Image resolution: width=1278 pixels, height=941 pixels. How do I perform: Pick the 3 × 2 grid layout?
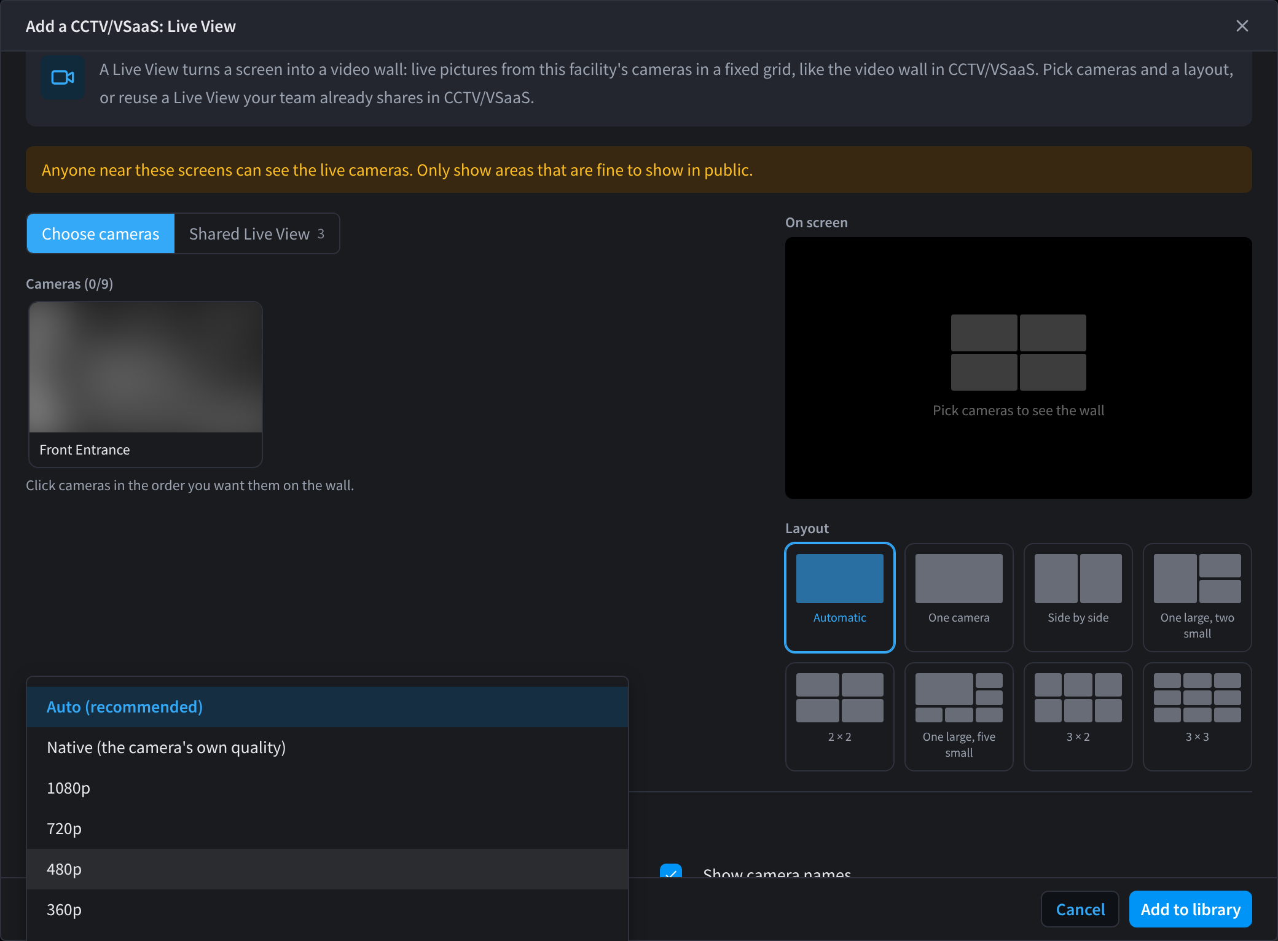[x=1078, y=716]
